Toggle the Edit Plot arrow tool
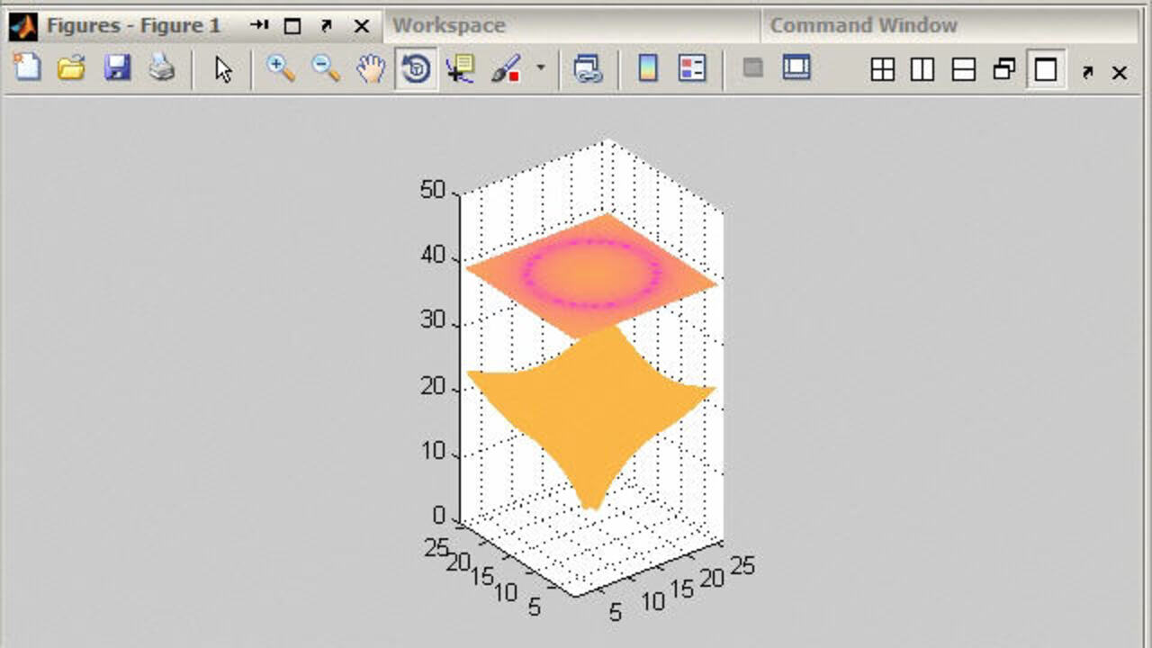1152x648 pixels. coord(223,69)
